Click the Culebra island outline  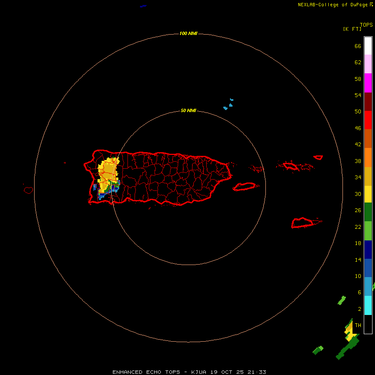pos(257,169)
